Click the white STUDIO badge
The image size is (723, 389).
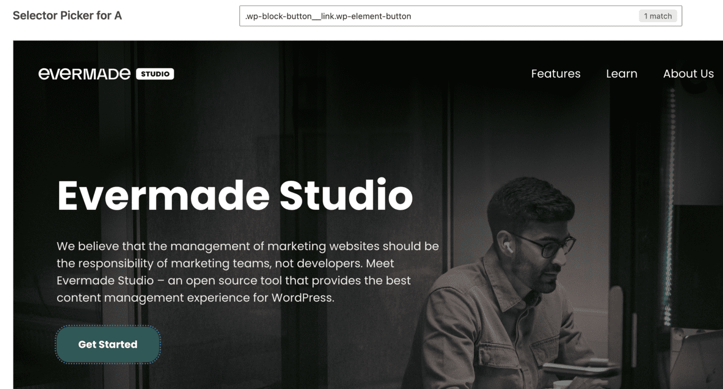pyautogui.click(x=155, y=74)
